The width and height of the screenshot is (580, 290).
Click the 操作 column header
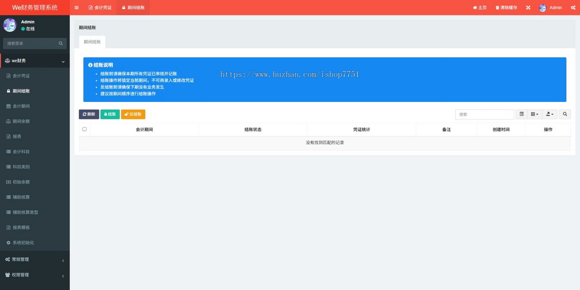pyautogui.click(x=548, y=130)
